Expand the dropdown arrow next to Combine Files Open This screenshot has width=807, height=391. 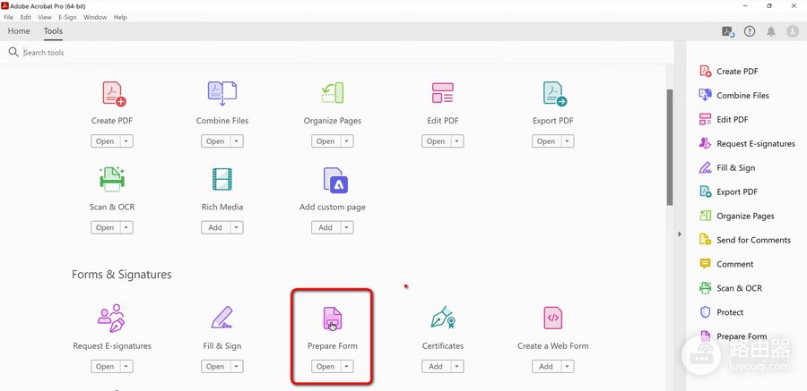tap(237, 141)
